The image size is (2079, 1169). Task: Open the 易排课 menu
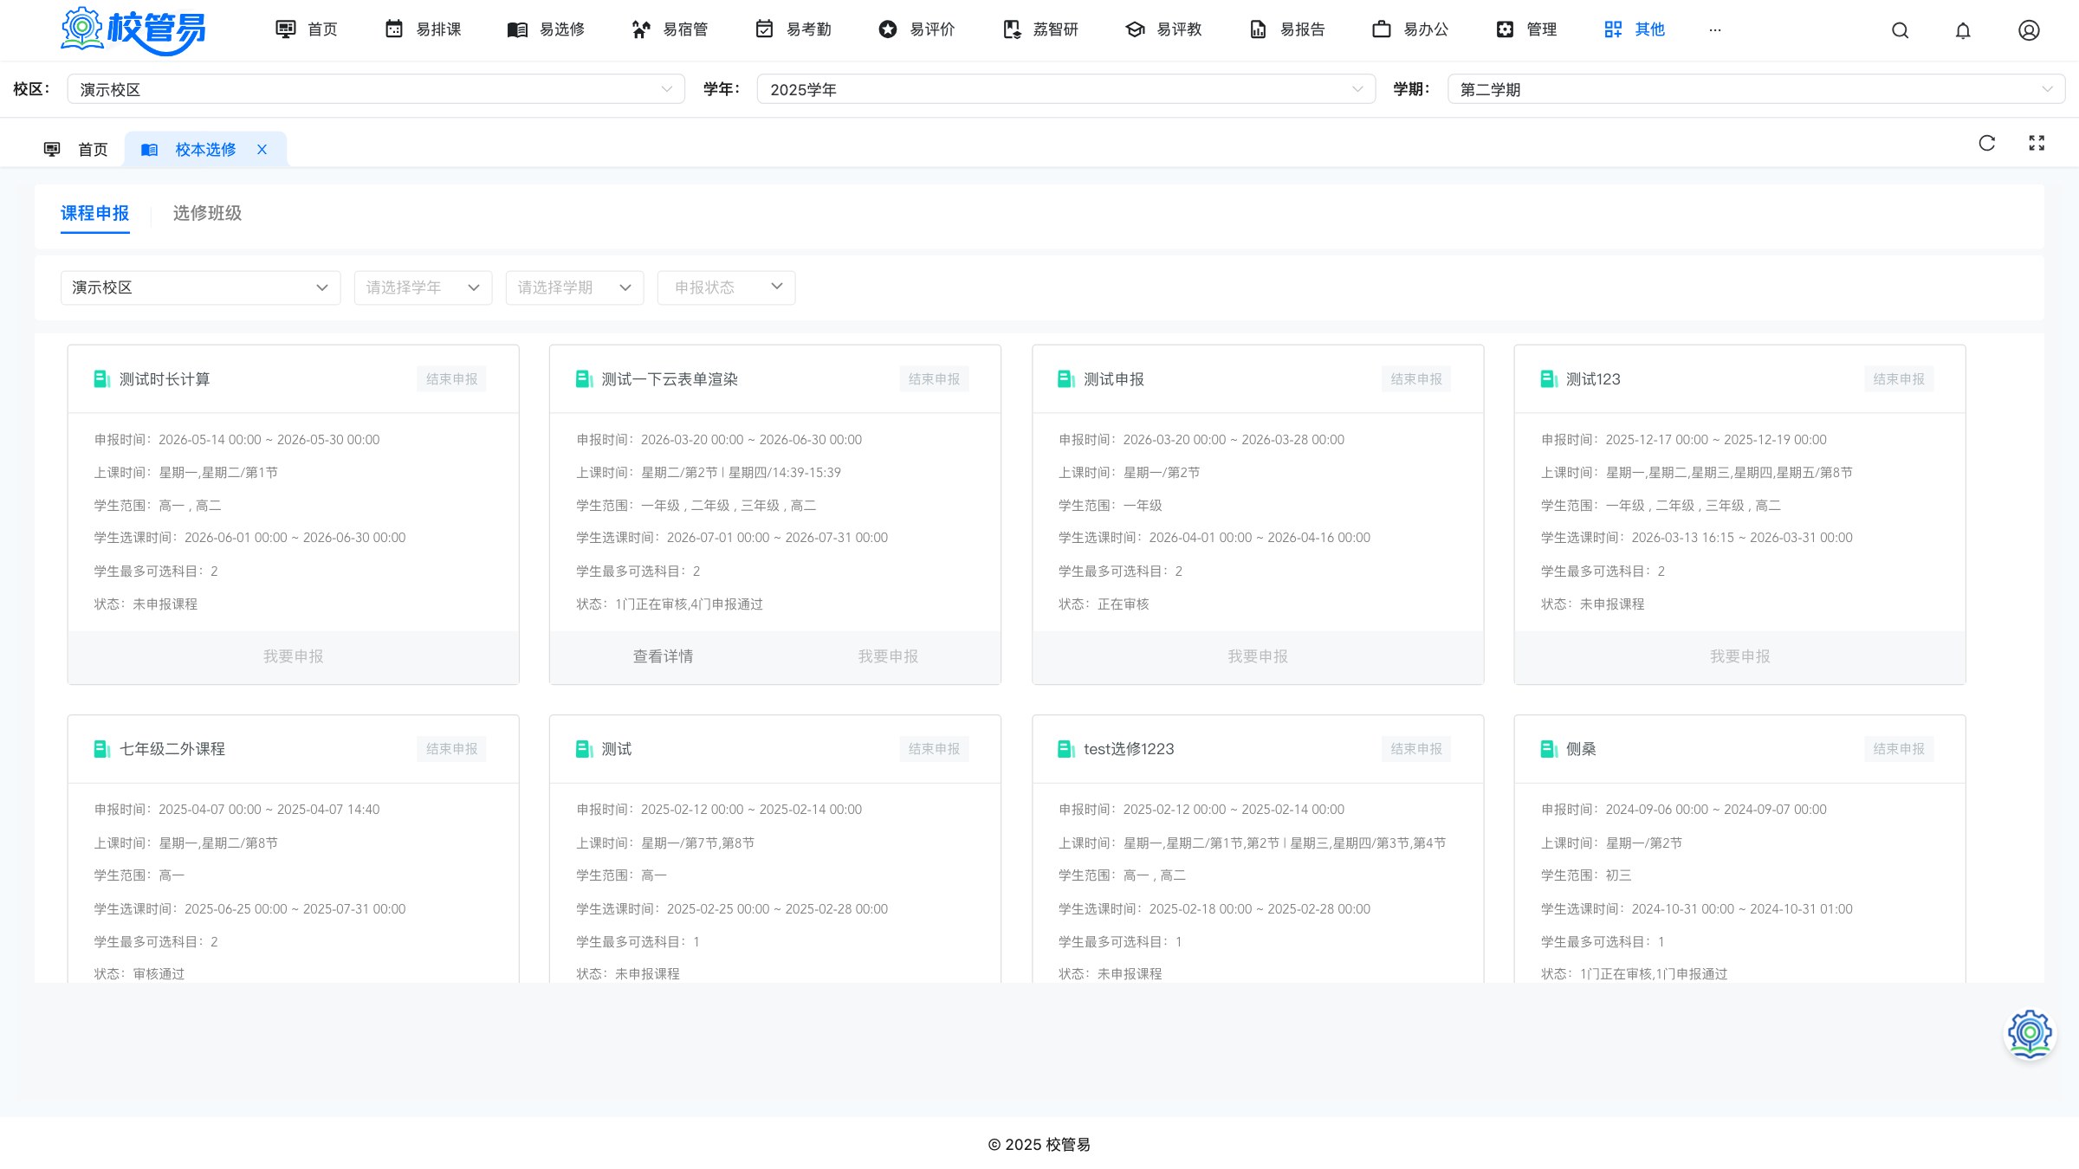tap(423, 29)
